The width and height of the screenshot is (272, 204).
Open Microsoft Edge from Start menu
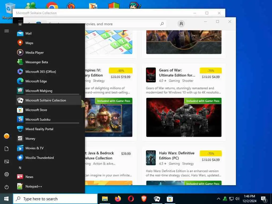click(49, 81)
